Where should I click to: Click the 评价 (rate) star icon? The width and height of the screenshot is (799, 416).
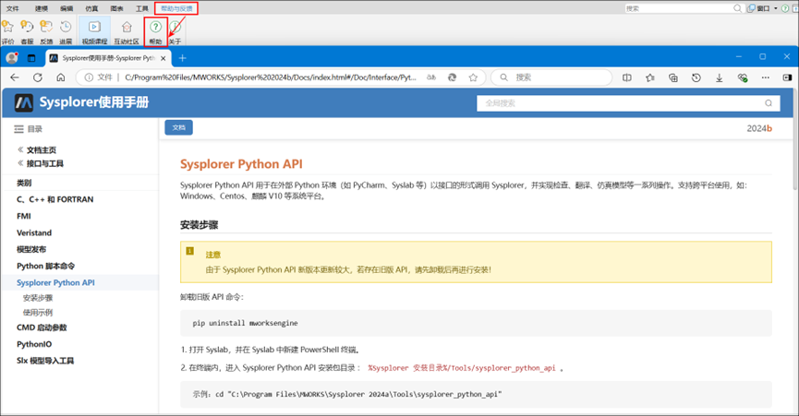pos(7,27)
